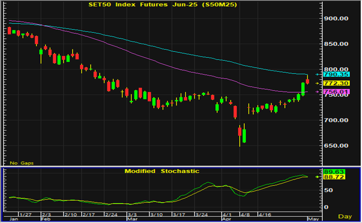
Task: Click the Jan month label
Action: click(x=14, y=219)
